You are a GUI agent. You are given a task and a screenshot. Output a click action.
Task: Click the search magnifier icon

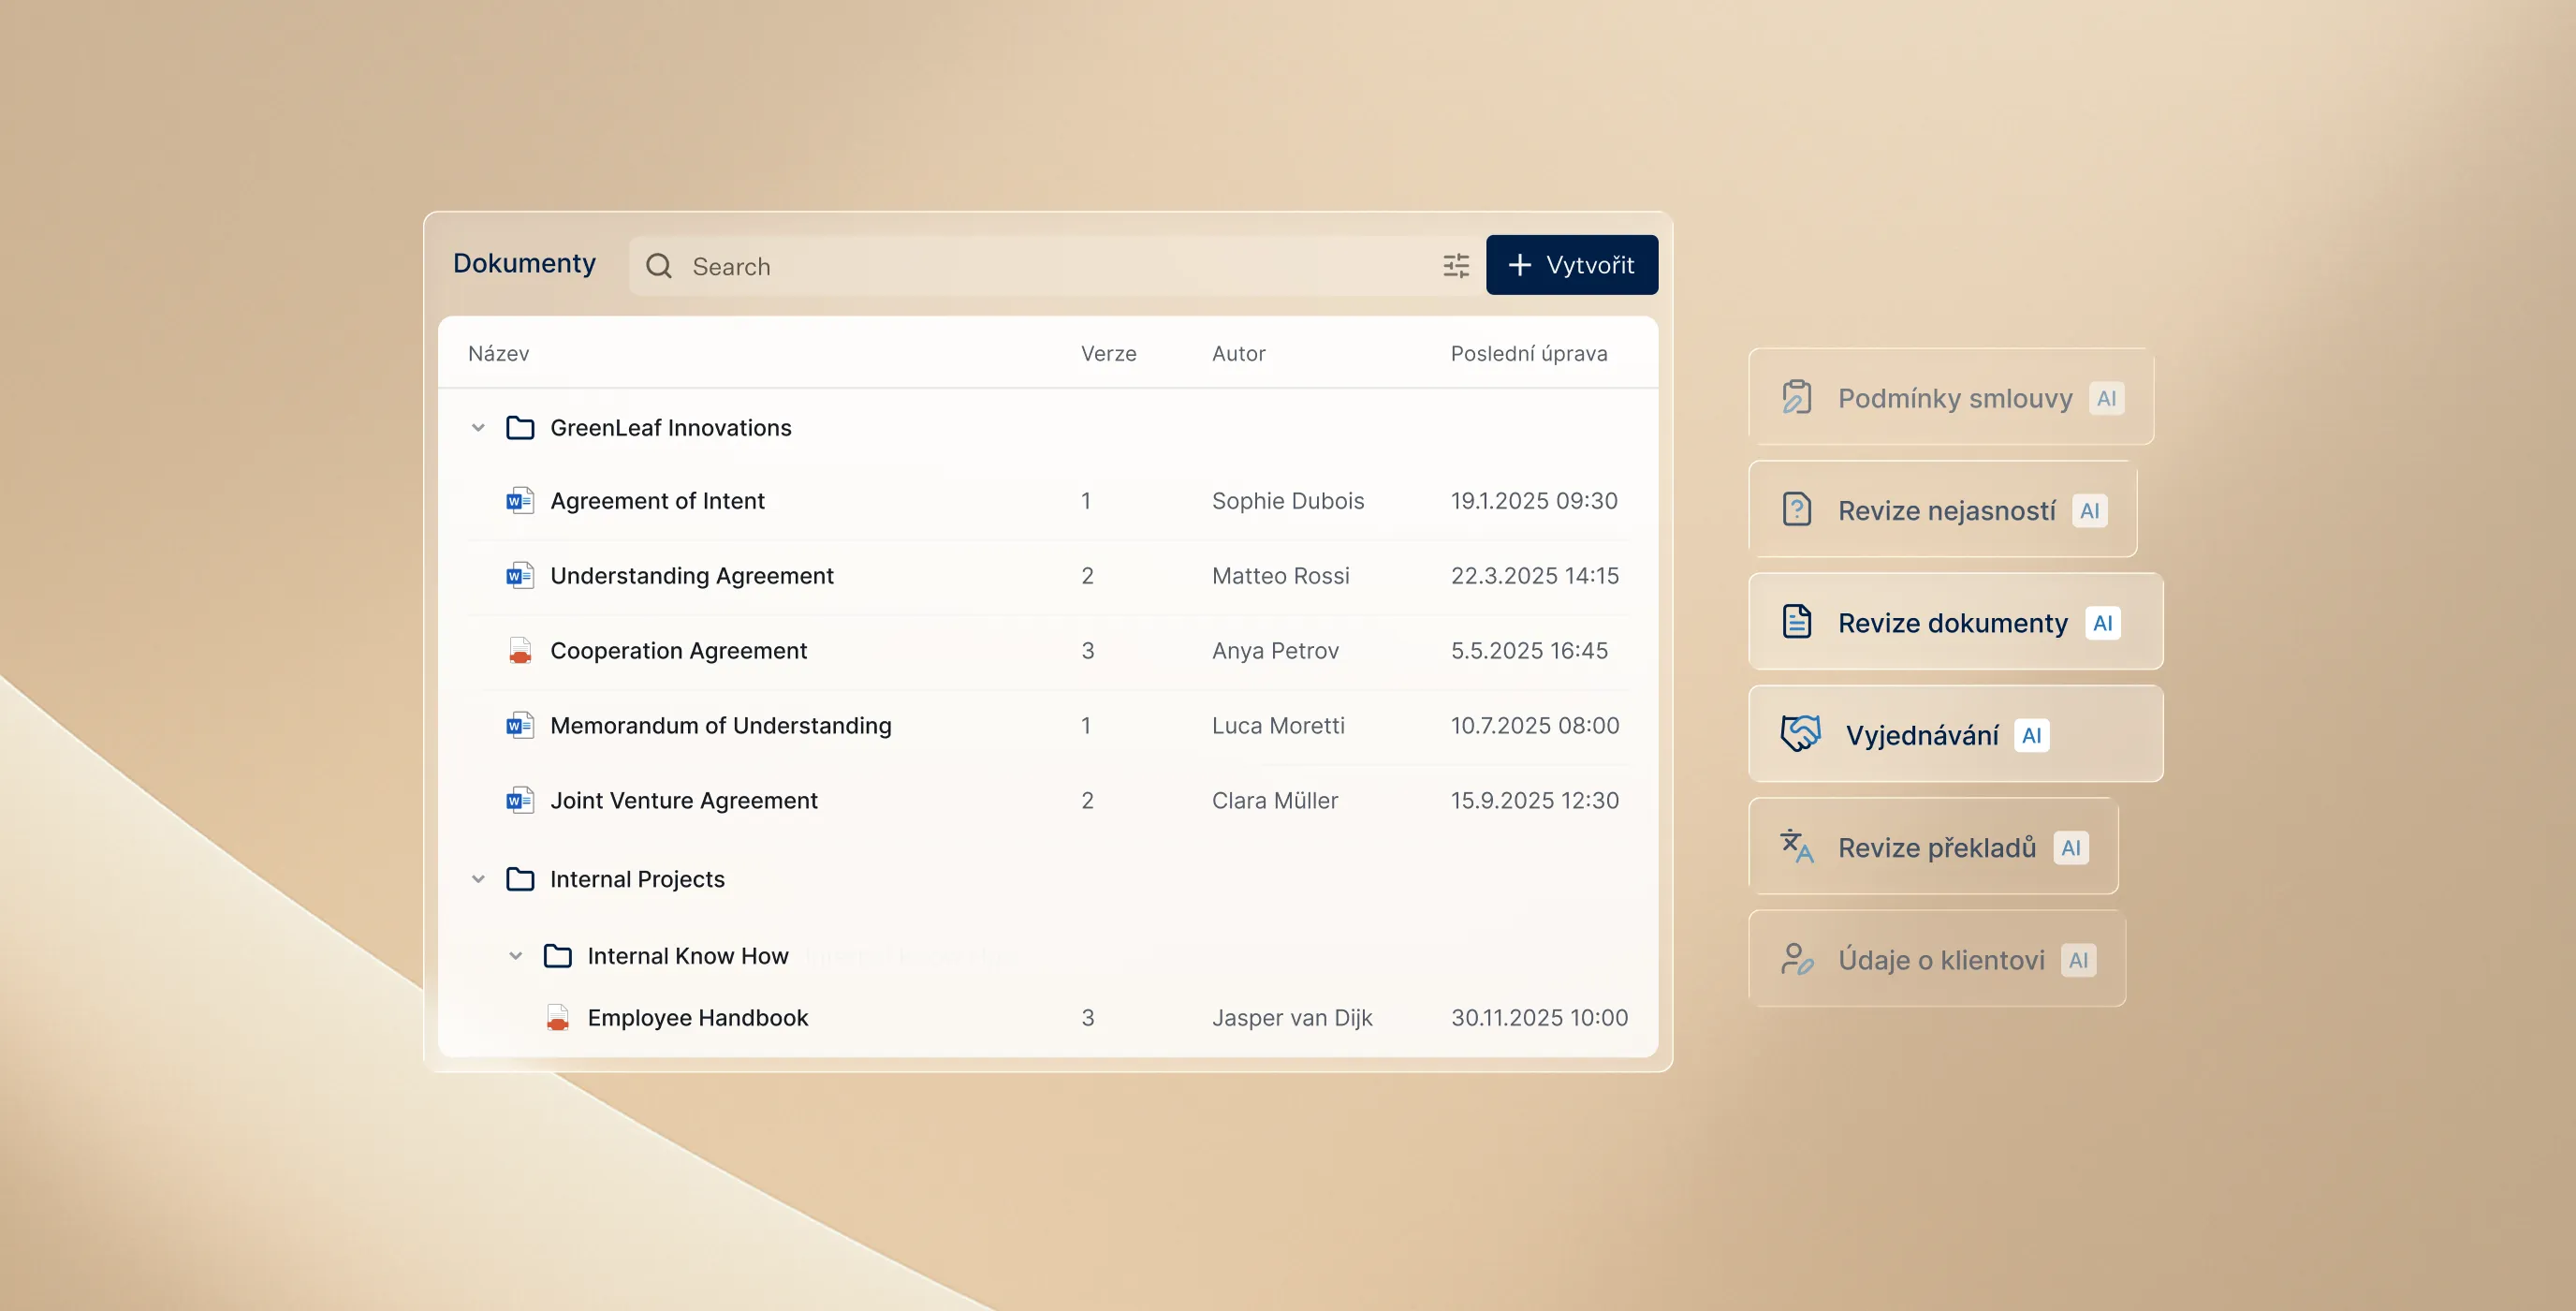658,266
